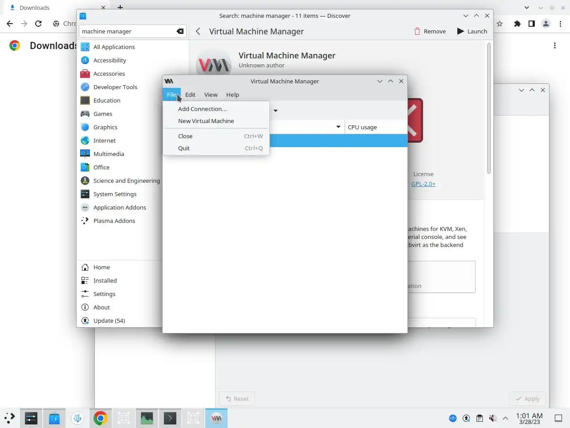Expand the hidden system tray icons

(505, 418)
